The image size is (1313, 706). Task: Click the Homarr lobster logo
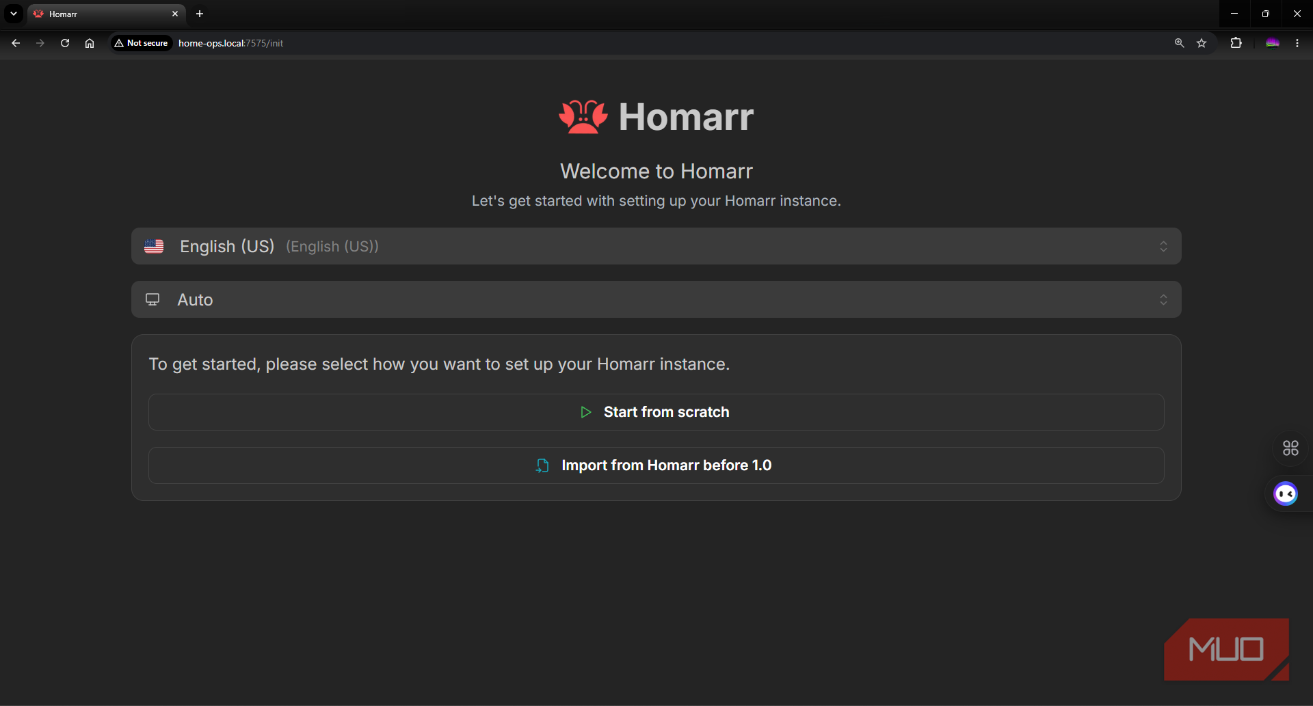pos(583,117)
